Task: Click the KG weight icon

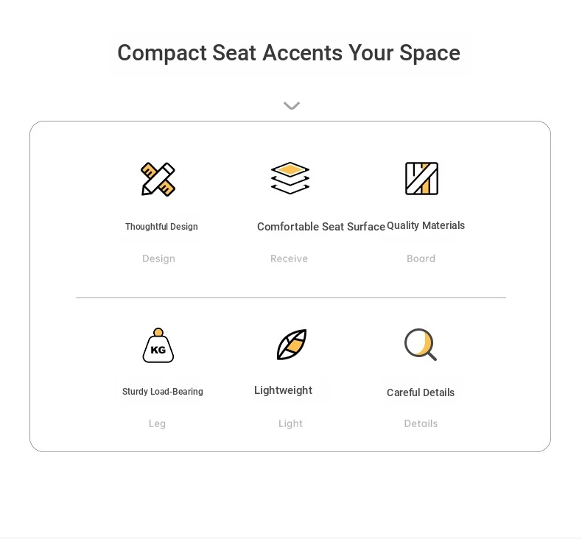Action: (x=158, y=345)
